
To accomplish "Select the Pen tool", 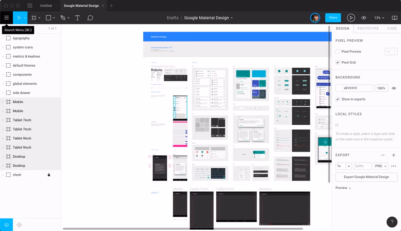I will point(63,18).
